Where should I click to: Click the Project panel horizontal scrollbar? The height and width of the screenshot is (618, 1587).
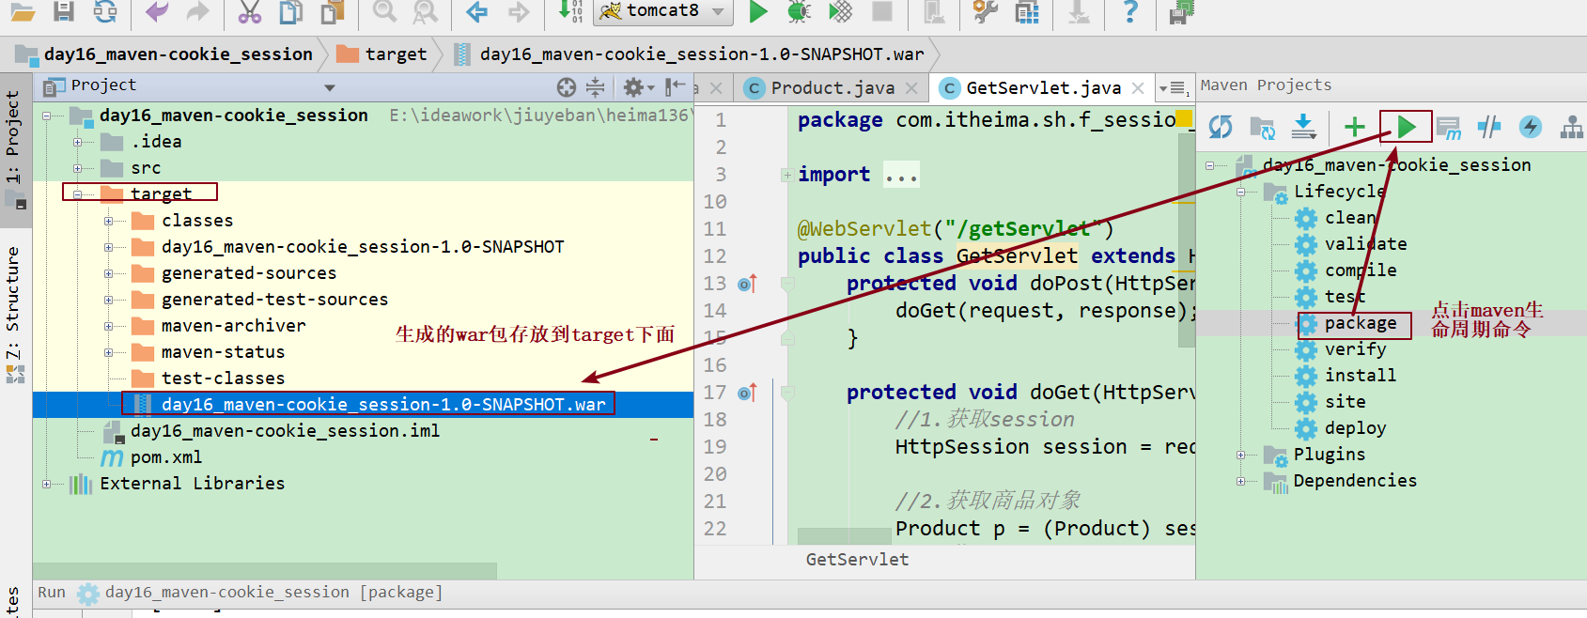tap(265, 571)
